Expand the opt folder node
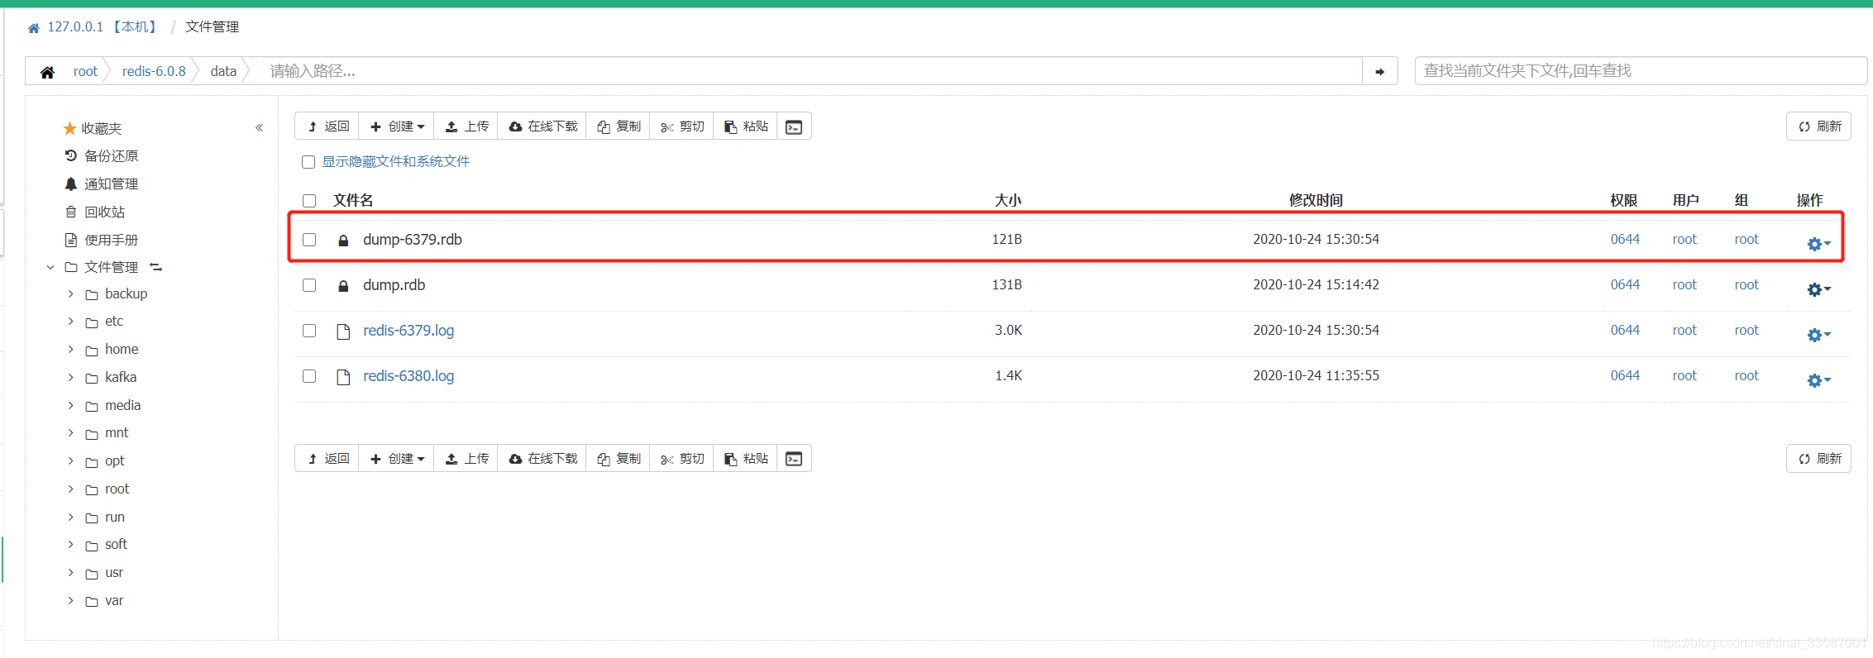 pos(70,460)
